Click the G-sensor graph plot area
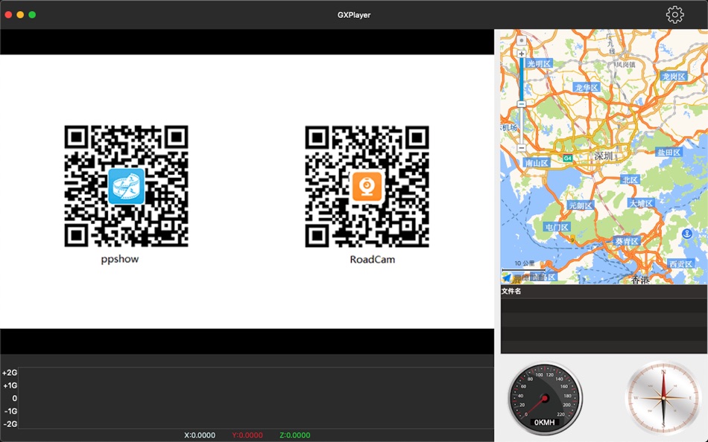The width and height of the screenshot is (708, 442). 256,398
